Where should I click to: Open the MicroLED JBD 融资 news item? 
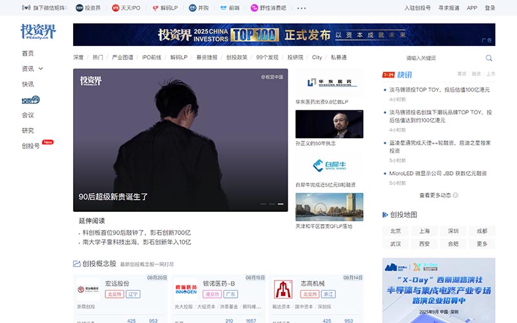438,173
